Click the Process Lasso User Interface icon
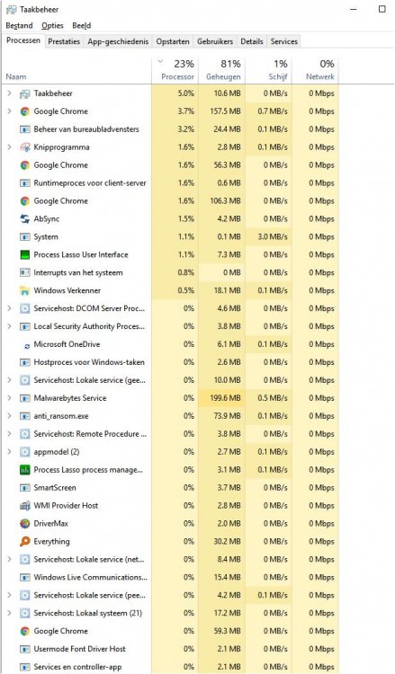The height and width of the screenshot is (674, 395). pyautogui.click(x=25, y=254)
